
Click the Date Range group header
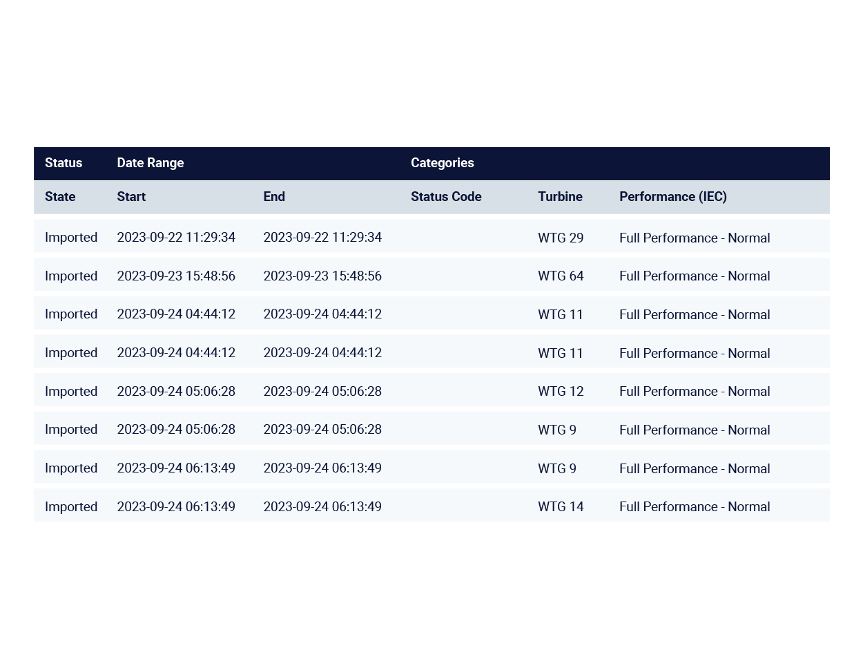pos(151,163)
